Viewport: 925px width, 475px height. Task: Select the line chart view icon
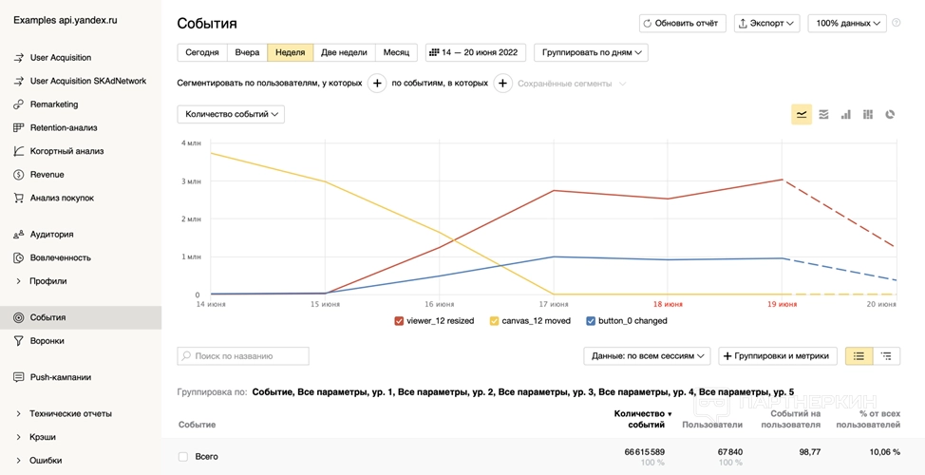point(802,114)
